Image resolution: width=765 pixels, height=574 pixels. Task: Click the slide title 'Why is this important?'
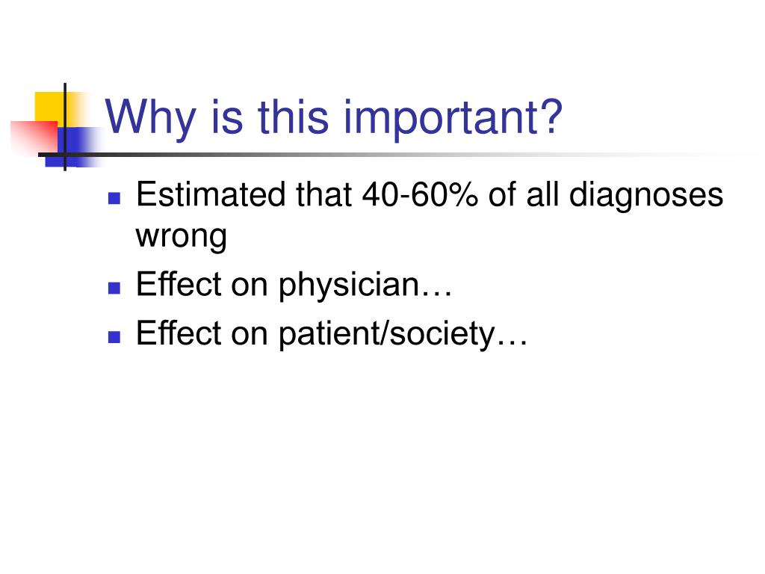334,119
